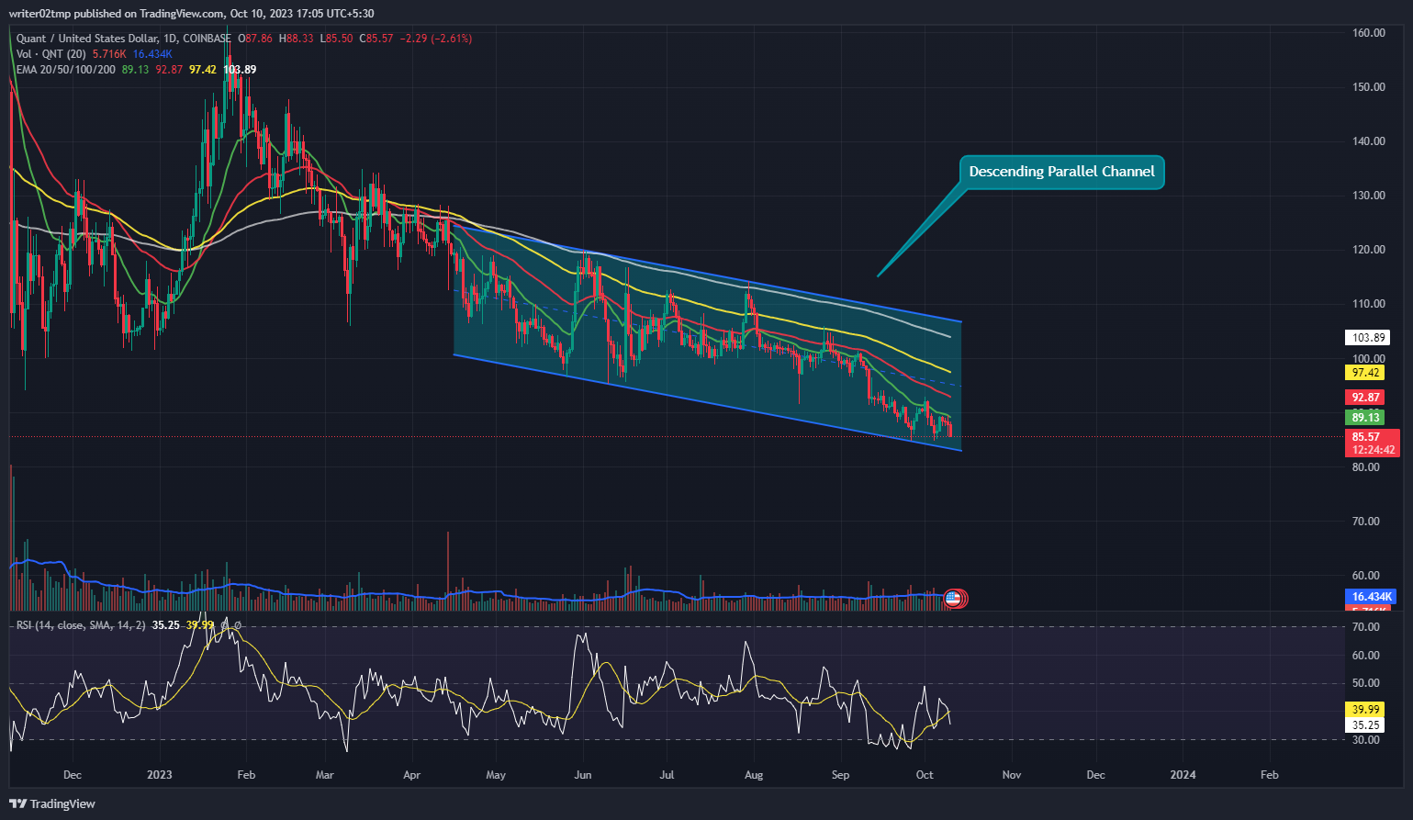Click the 70.00 RSI scale value
Image resolution: width=1413 pixels, height=820 pixels.
1366,627
